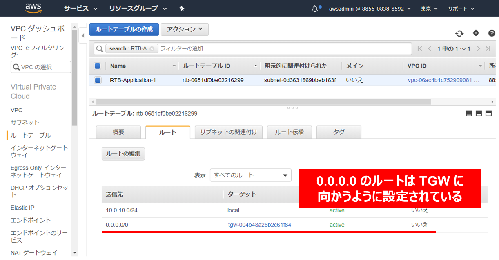Click the pin shortcut icon in header
Viewport: 499px width, 260px height.
click(182, 9)
